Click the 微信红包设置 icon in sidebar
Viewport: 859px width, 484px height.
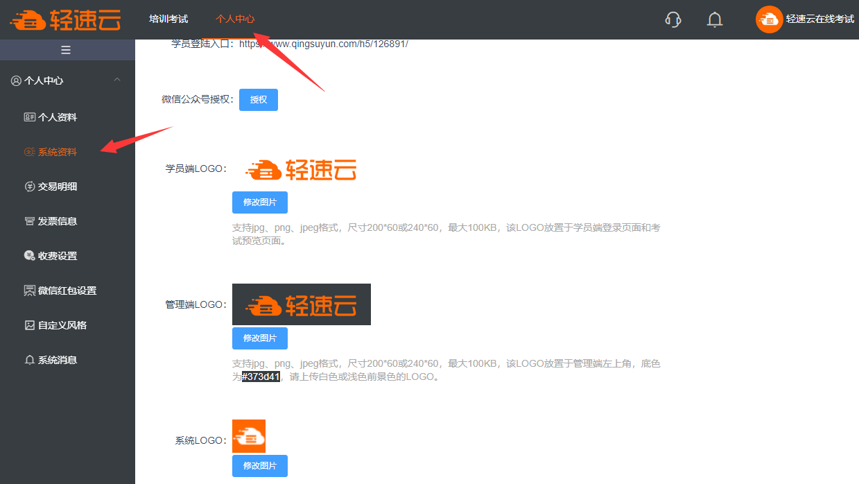[29, 291]
